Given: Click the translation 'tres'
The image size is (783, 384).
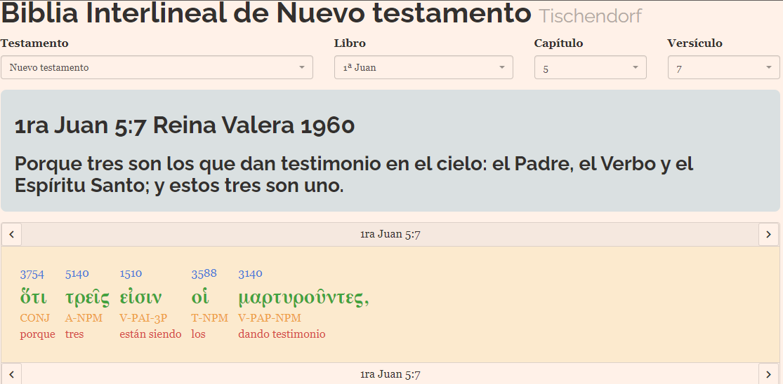Looking at the screenshot, I should (74, 334).
